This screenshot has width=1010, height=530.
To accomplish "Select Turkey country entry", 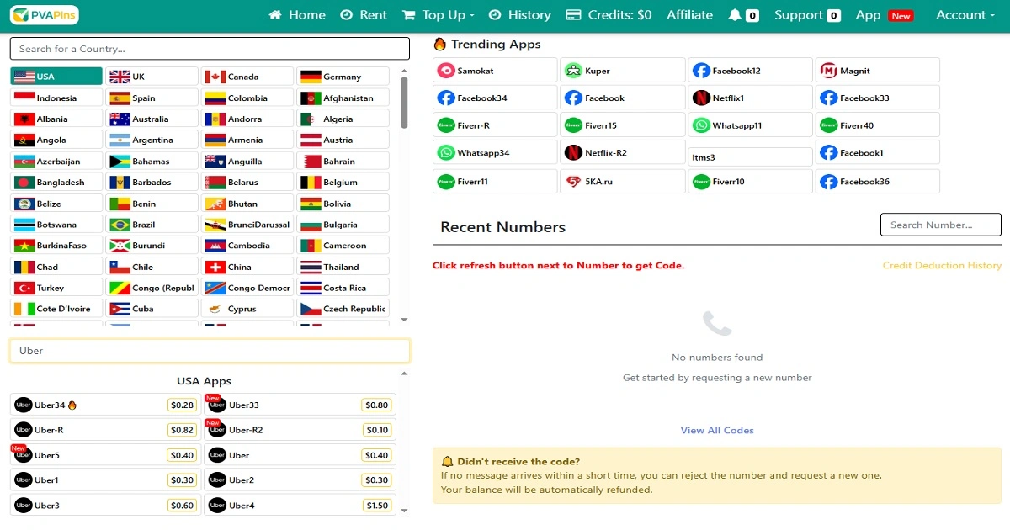I will 56,288.
